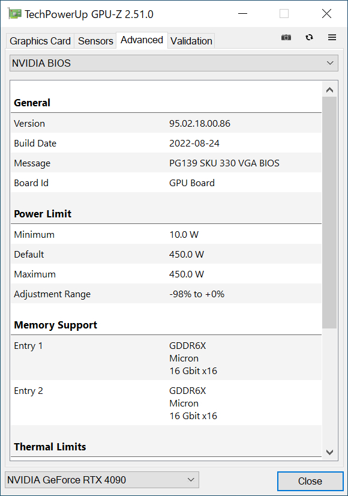The height and width of the screenshot is (496, 348).
Task: Click the PG139 SKU 330 VGA BIOS message
Action: point(224,163)
